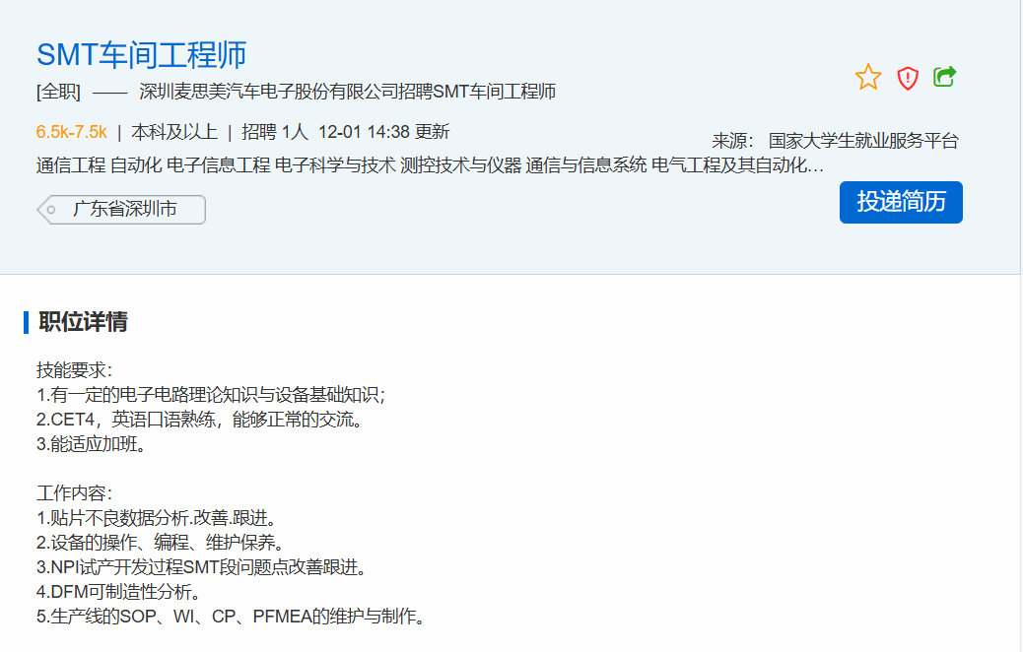
Task: Click the 本科及以上 education requirement
Action: [x=174, y=132]
